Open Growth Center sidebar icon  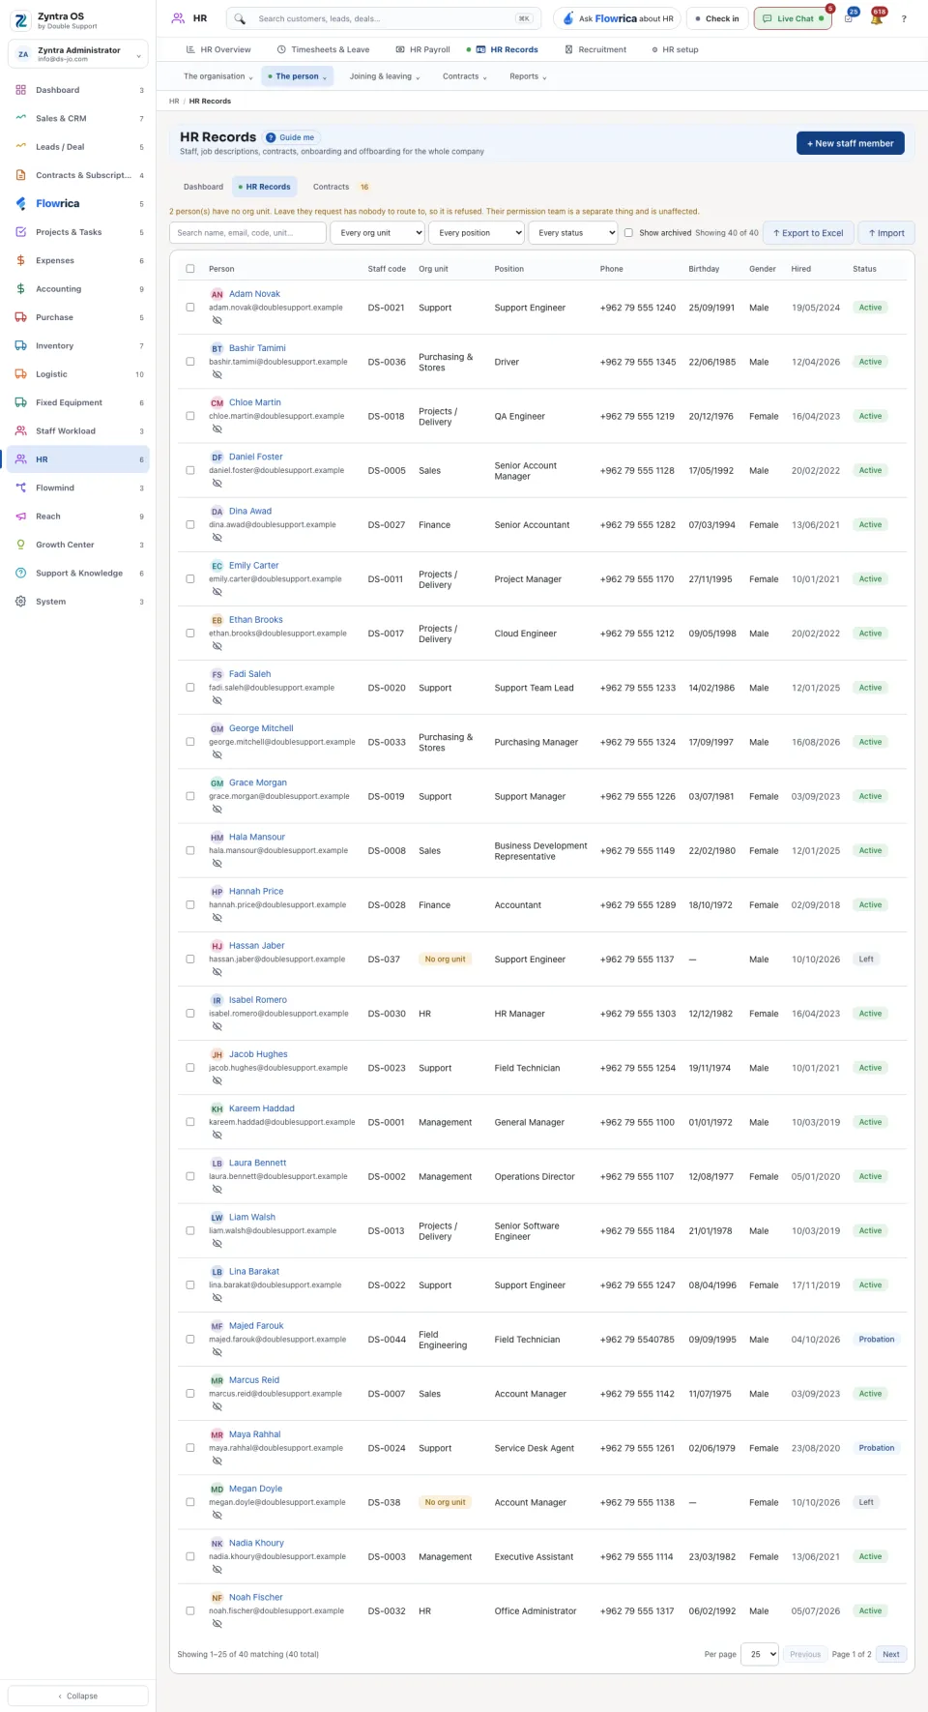point(20,545)
